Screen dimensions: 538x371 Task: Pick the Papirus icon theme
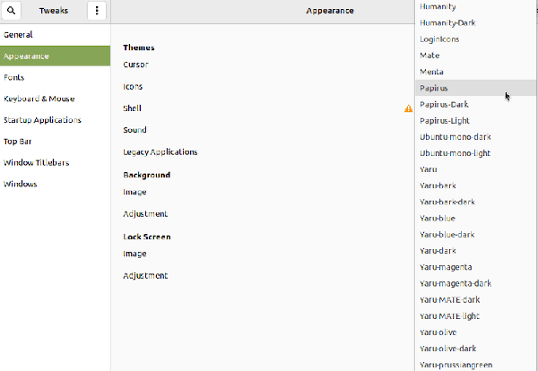[475, 88]
